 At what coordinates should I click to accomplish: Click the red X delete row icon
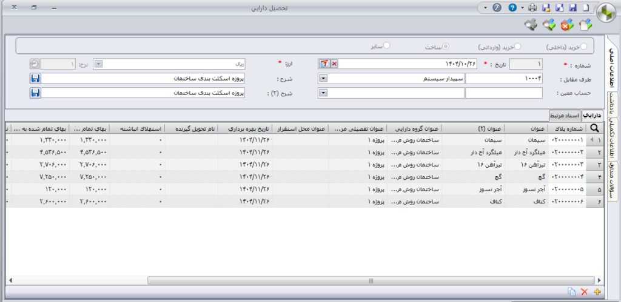coord(585,292)
